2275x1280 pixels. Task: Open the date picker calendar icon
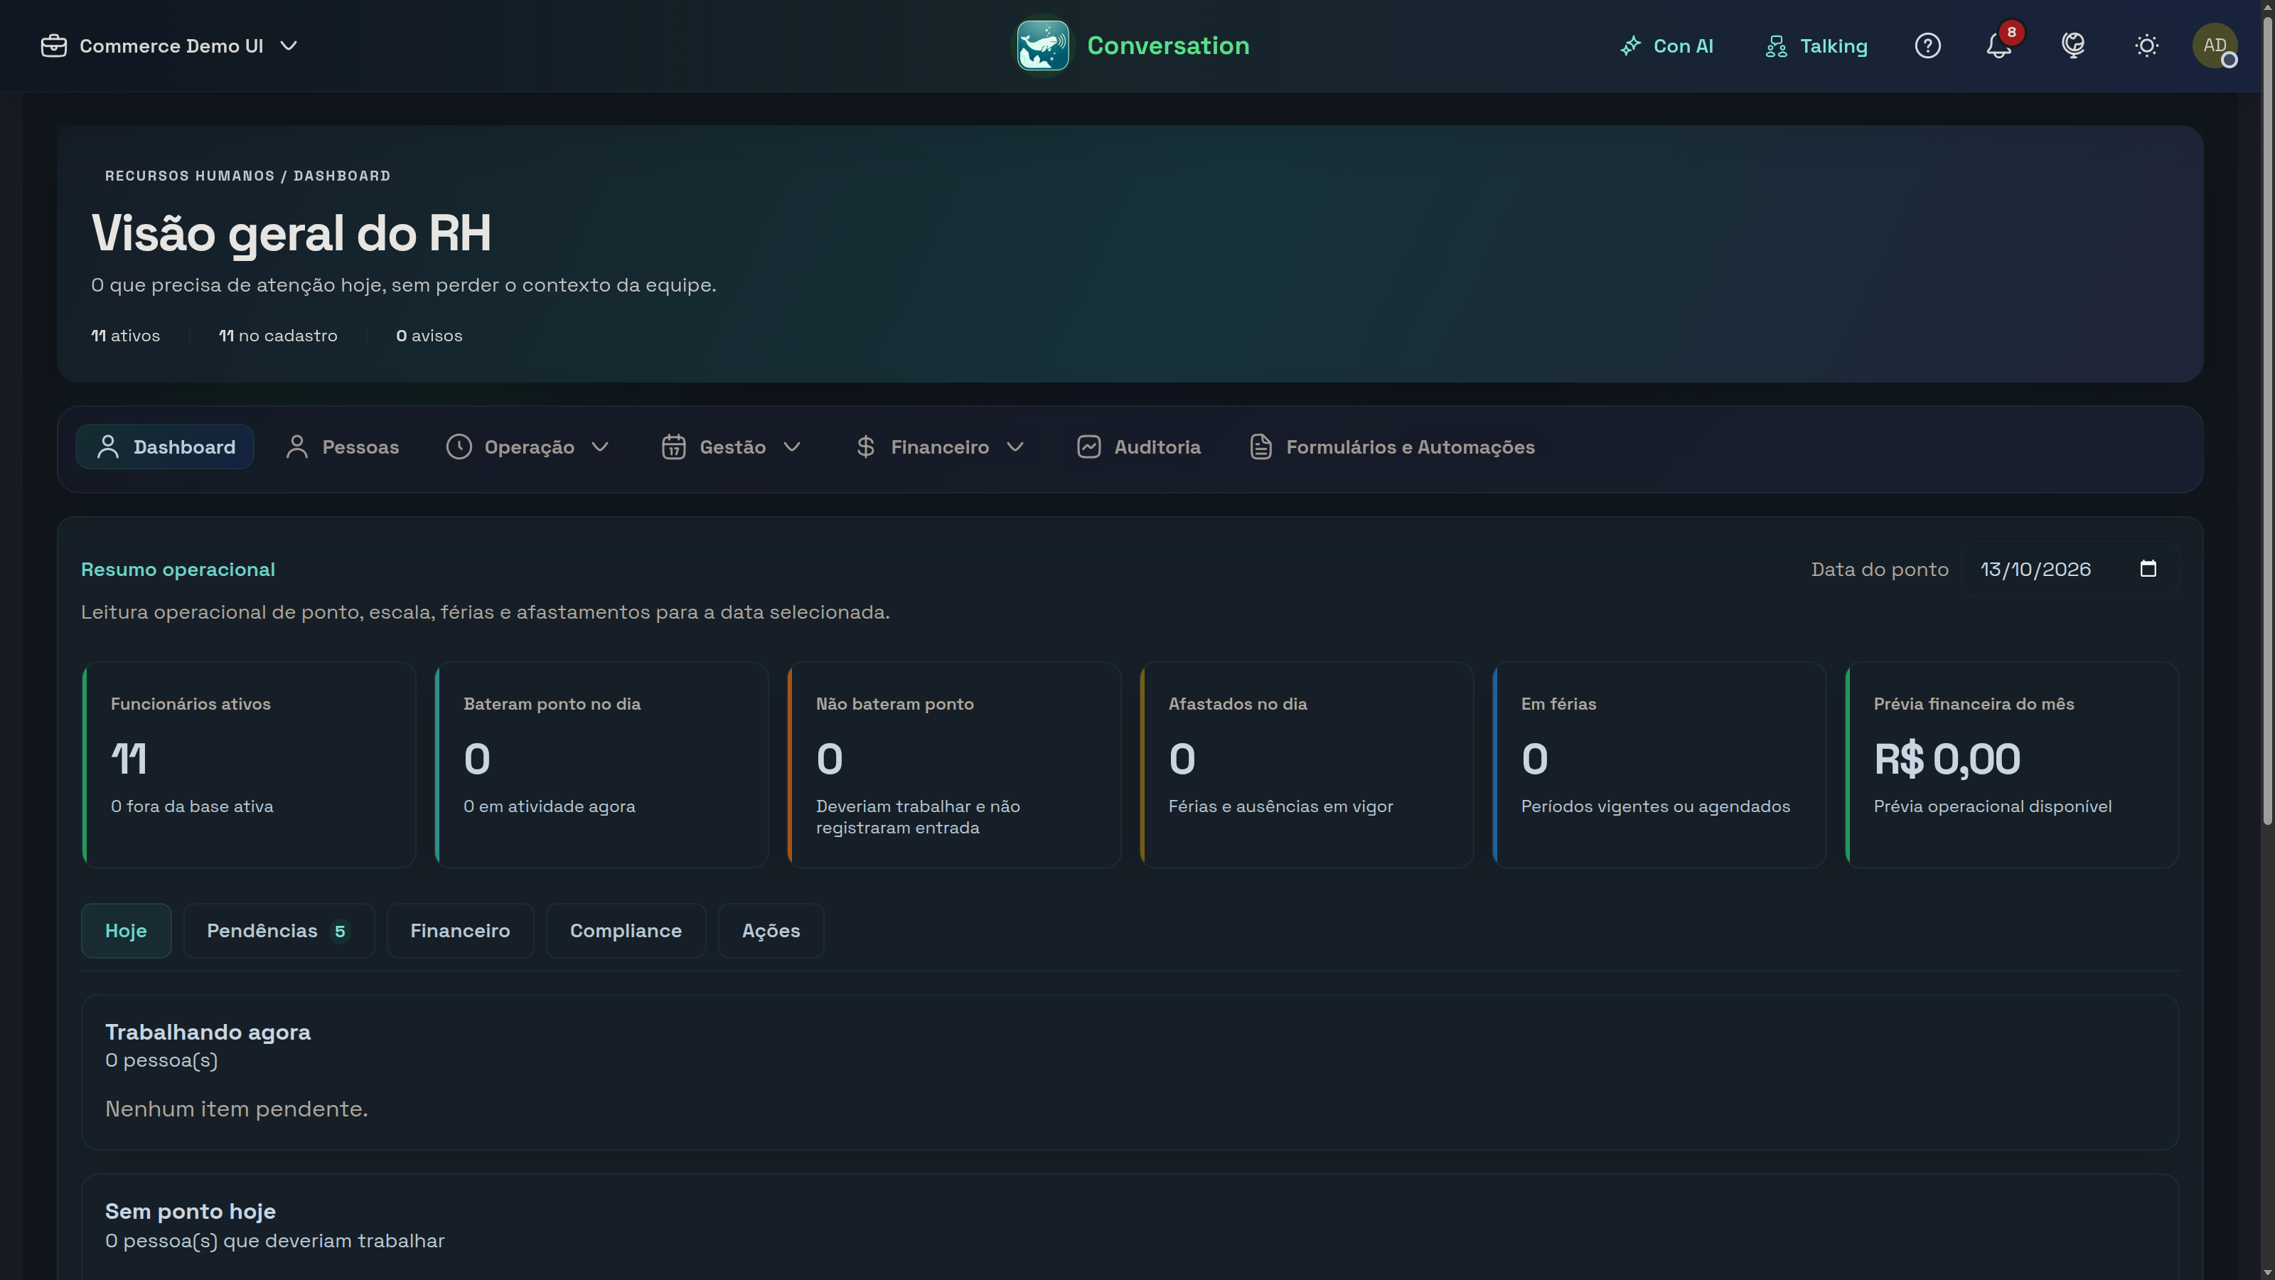pyautogui.click(x=2148, y=569)
